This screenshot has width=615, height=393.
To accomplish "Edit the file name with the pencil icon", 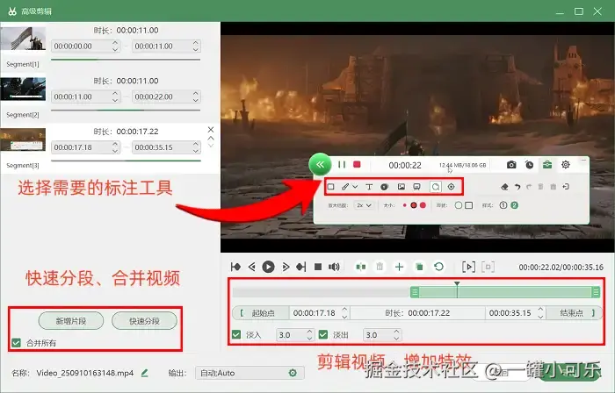I will click(x=144, y=373).
